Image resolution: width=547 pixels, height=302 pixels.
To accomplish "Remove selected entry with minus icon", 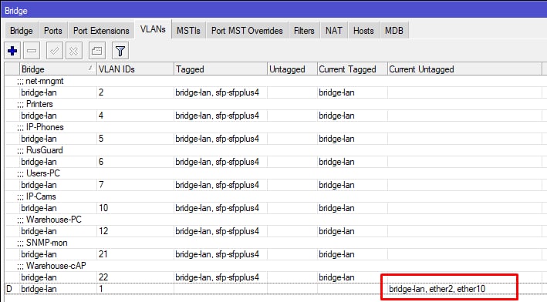I will (32, 51).
